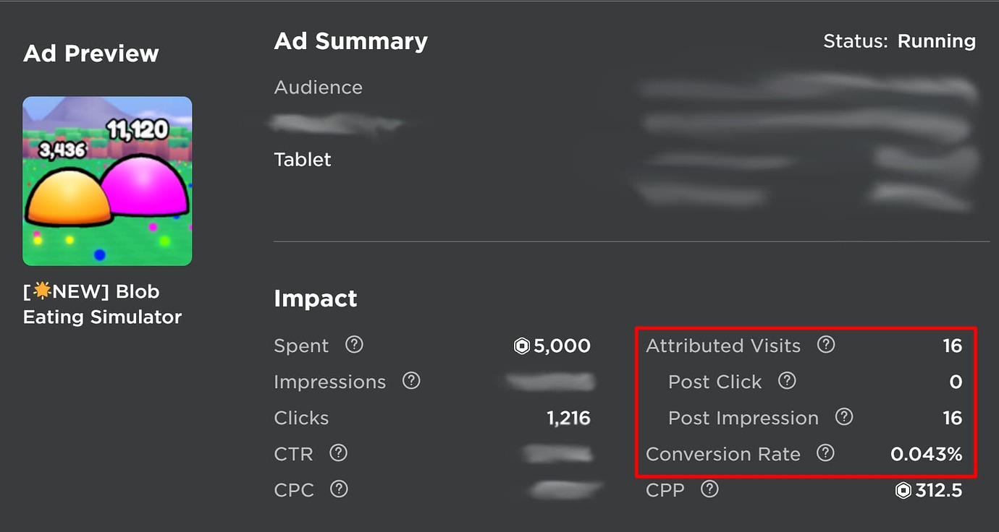Image resolution: width=999 pixels, height=532 pixels.
Task: Select the Ad Summary heading
Action: 350,41
